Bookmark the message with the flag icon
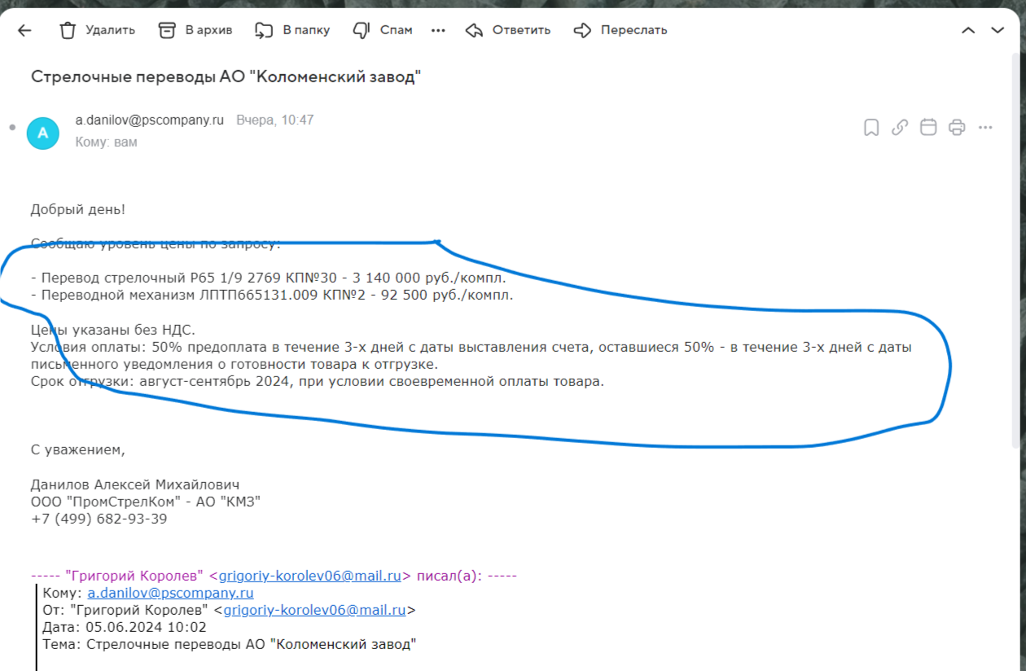This screenshot has height=671, width=1026. click(x=871, y=127)
